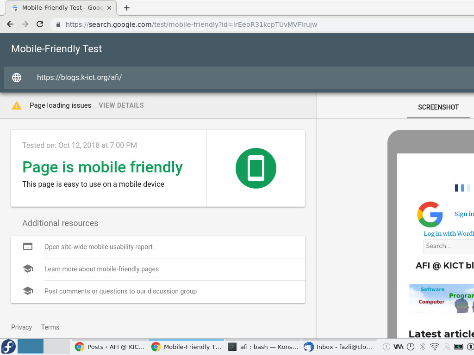Select the Mobile-Friendly Test browser tab
The height and width of the screenshot is (355, 474).
point(62,8)
